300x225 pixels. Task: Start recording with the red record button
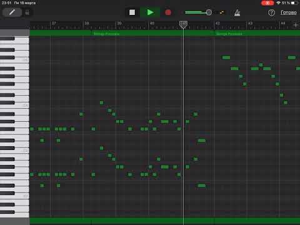pos(168,12)
